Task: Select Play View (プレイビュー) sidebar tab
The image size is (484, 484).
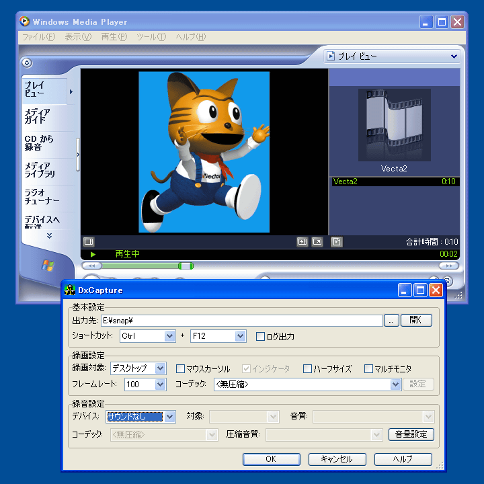Action: (x=44, y=89)
